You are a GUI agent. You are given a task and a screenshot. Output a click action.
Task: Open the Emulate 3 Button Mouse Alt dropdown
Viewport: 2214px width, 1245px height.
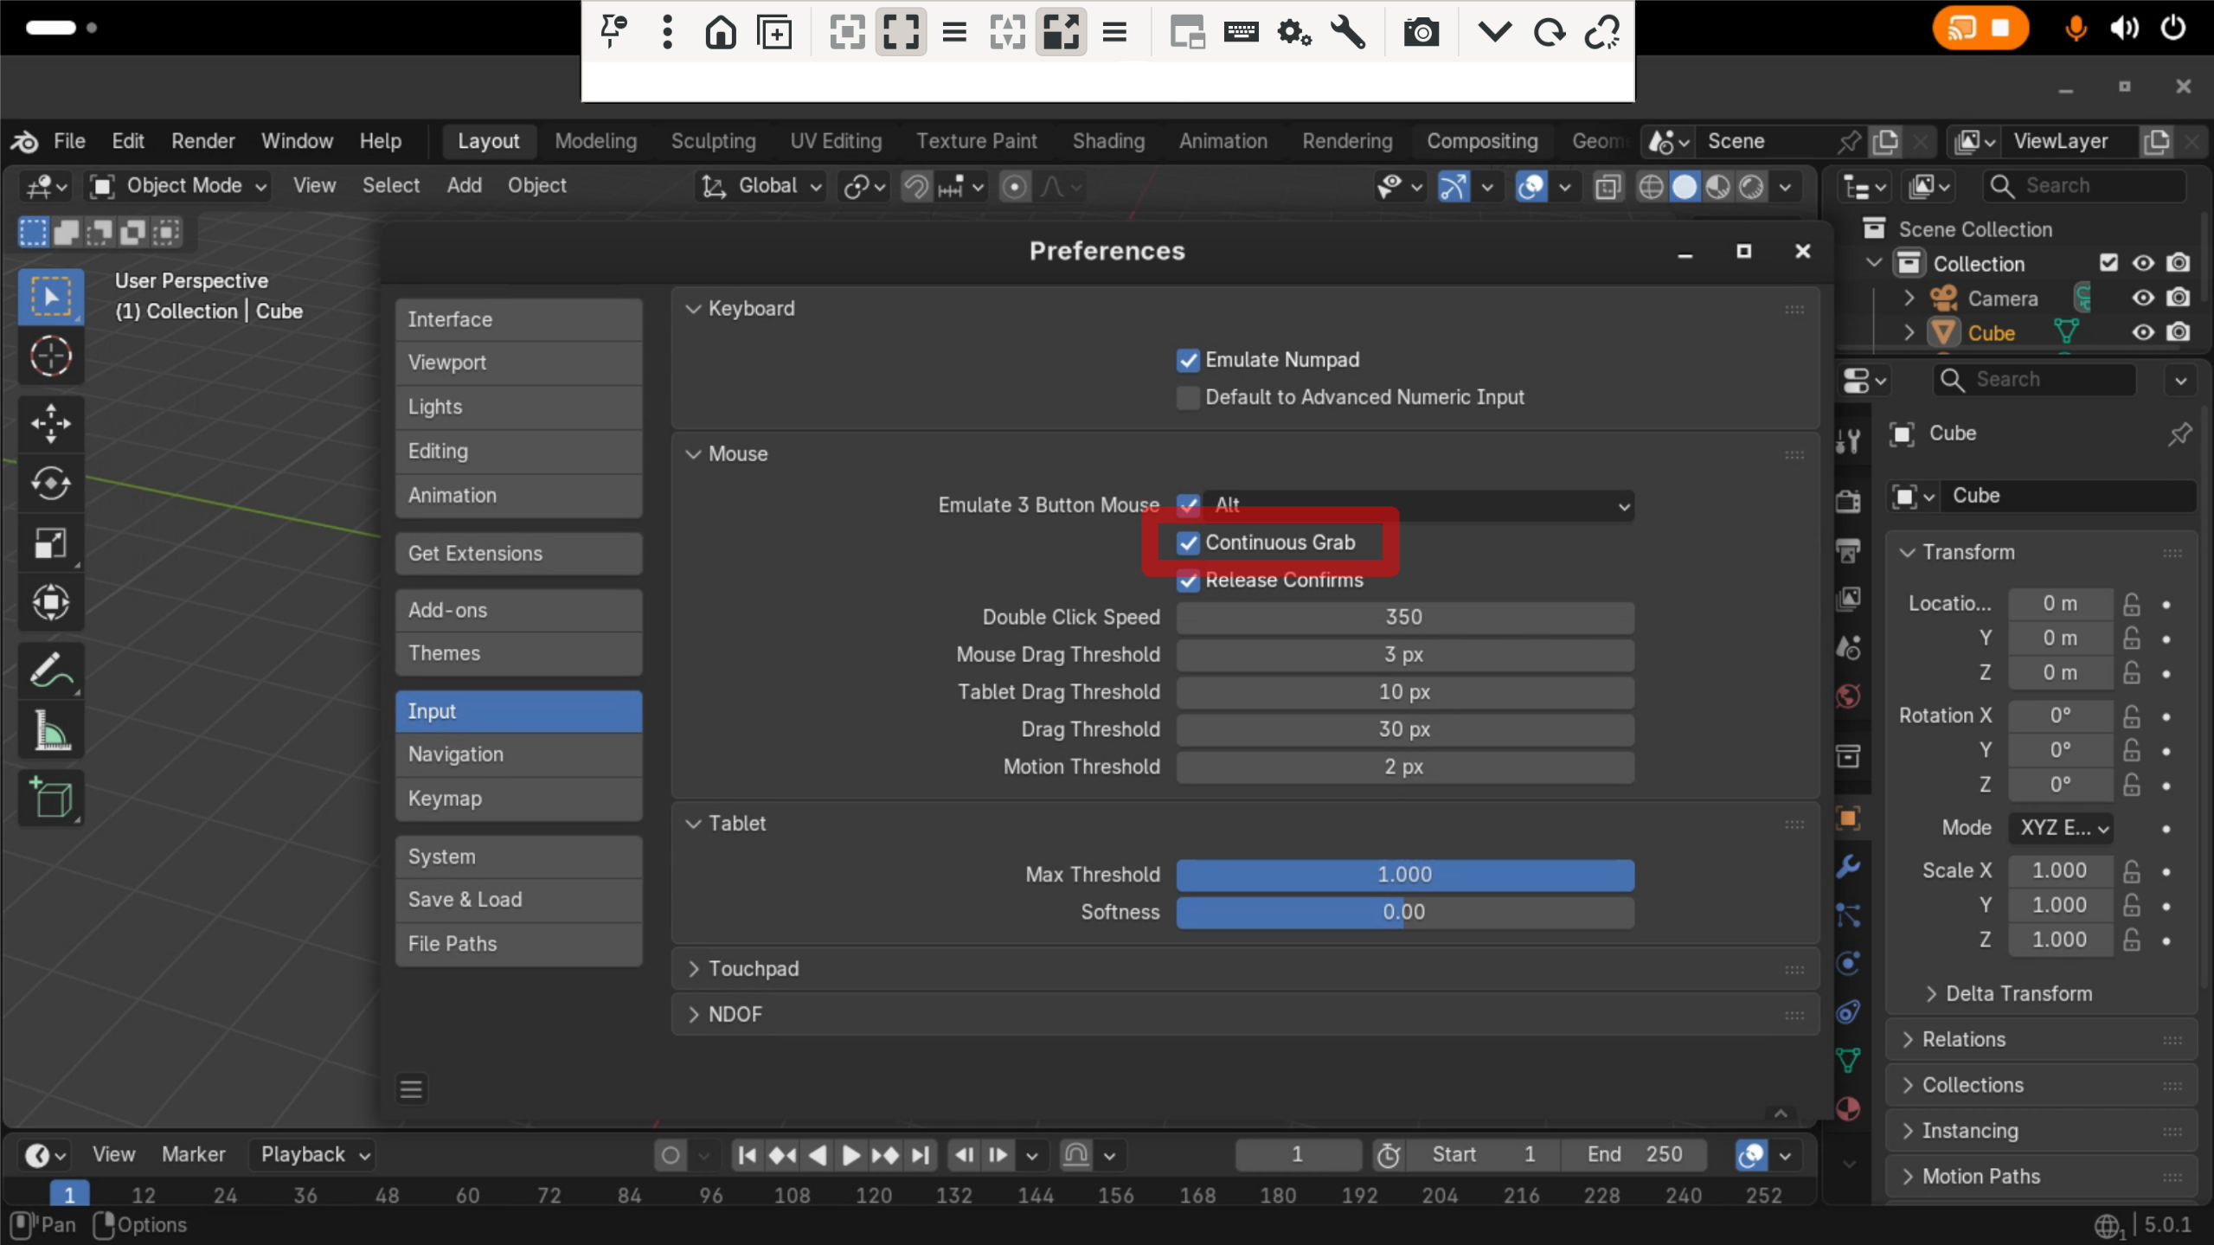[x=1417, y=505]
